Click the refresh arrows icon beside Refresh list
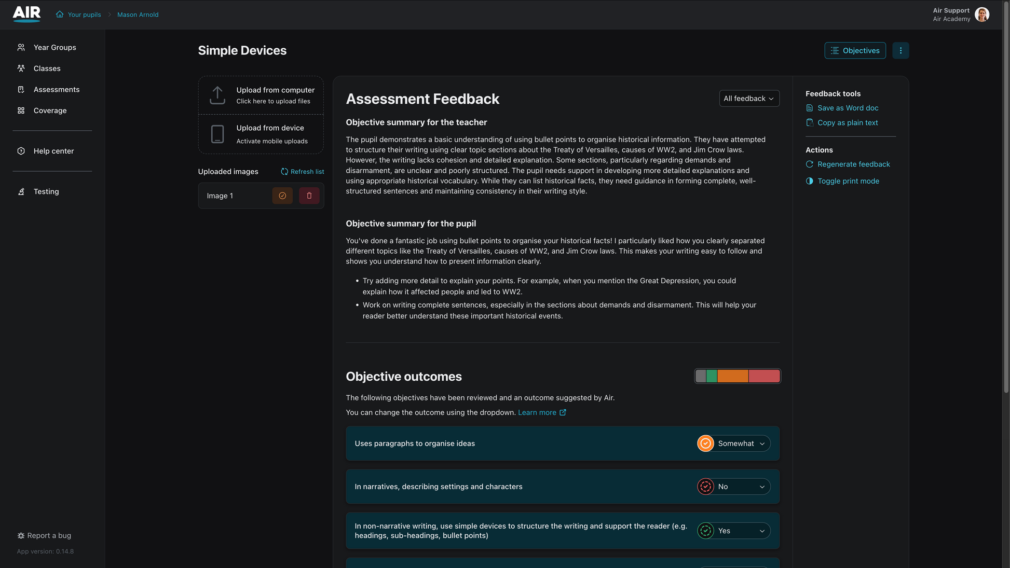This screenshot has height=568, width=1010. click(284, 172)
